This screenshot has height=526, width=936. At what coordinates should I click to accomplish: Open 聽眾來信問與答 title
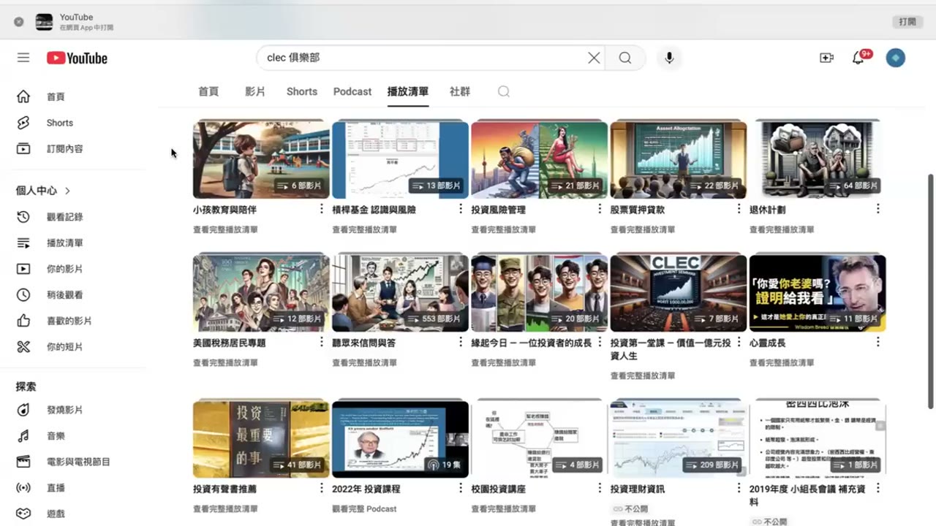point(364,343)
